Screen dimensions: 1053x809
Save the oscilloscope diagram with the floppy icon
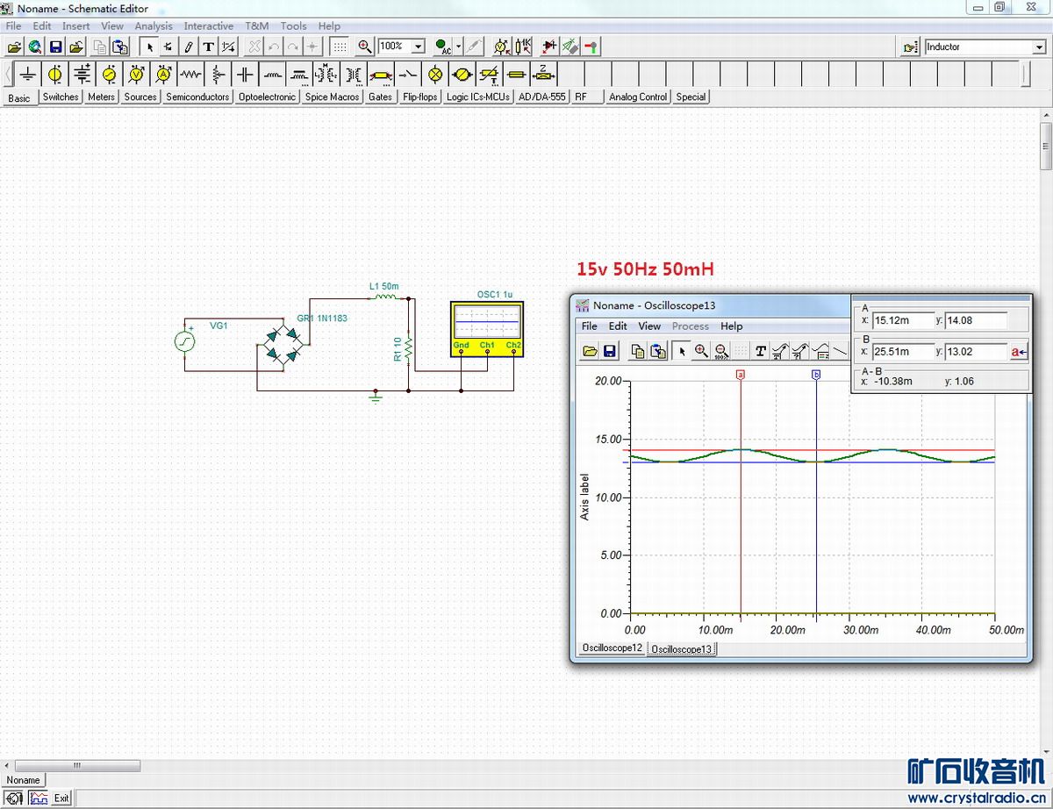(x=610, y=351)
